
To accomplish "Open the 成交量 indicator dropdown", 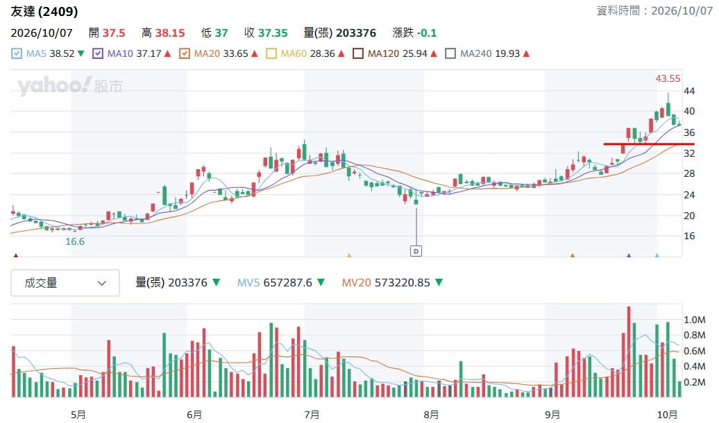I will pos(65,283).
